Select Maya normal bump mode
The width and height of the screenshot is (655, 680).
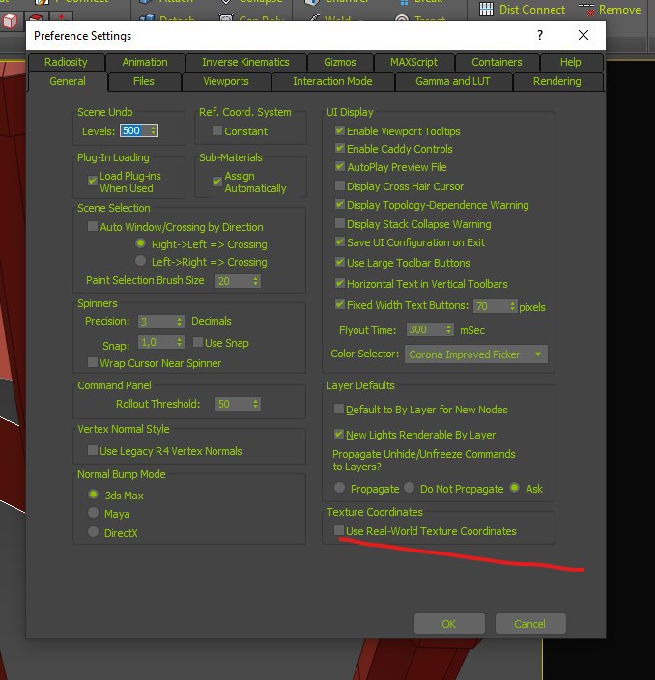[x=93, y=513]
